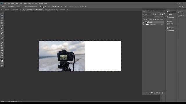The height and width of the screenshot is (104, 186).
Task: Click Align Right Edges icon
Action: [46, 7]
